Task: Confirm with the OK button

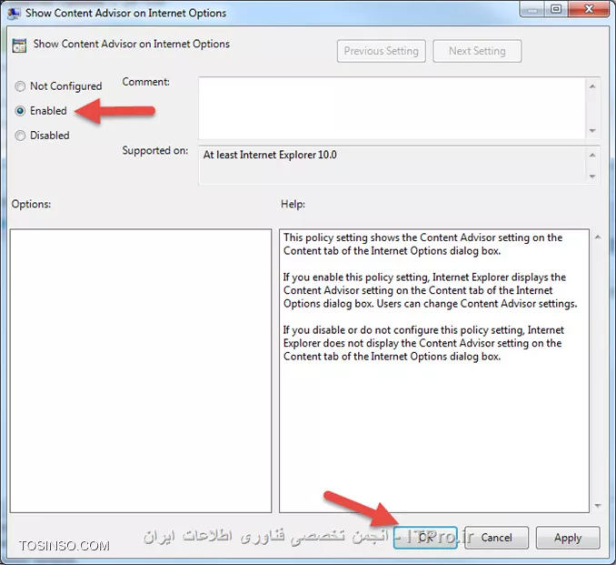Action: click(425, 538)
